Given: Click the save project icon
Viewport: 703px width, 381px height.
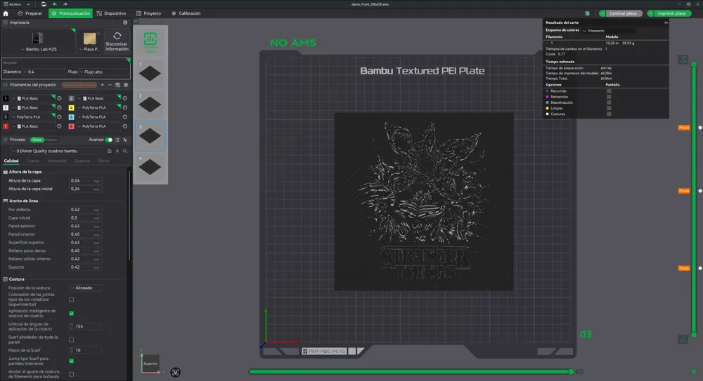Looking at the screenshot, I should (44, 4).
